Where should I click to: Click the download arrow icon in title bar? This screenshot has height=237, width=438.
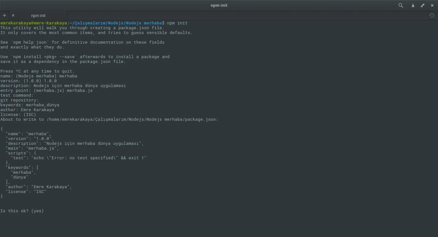pos(413,5)
